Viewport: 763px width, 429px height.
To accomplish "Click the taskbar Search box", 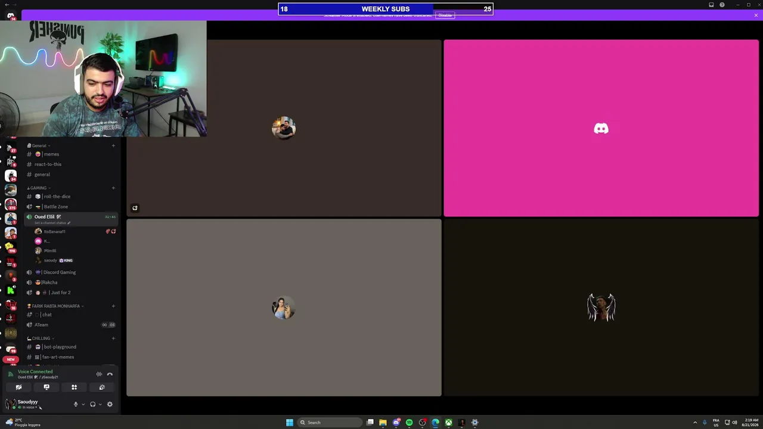I will coord(330,422).
